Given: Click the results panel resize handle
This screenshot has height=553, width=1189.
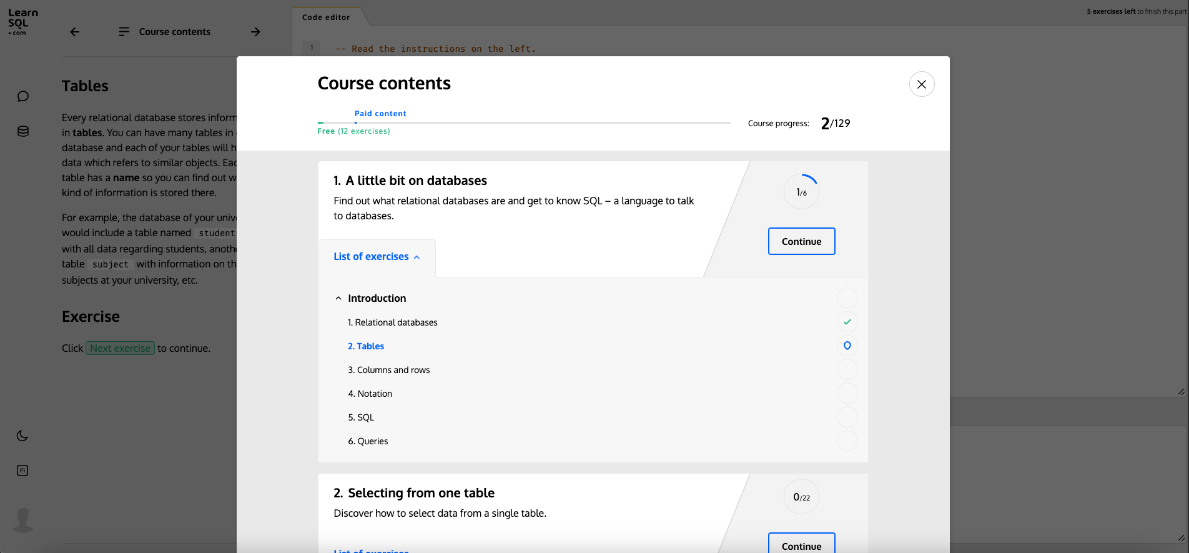Looking at the screenshot, I should [1181, 537].
